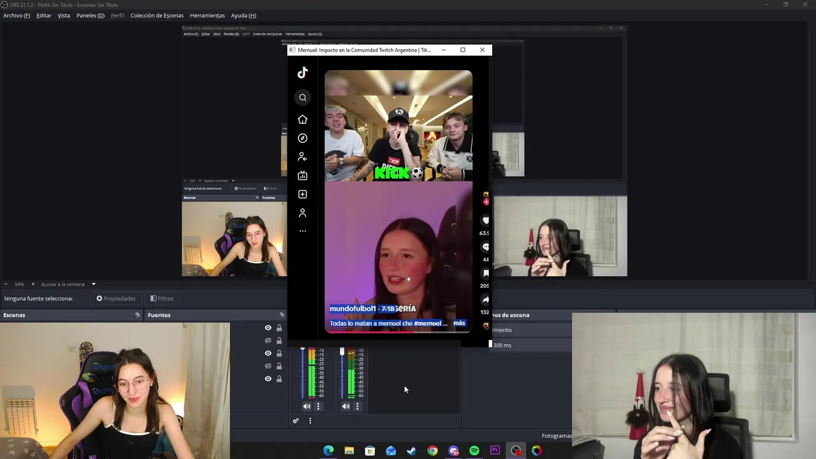Open the Archivo menu
Screen dimensions: 816x459
coord(17,15)
